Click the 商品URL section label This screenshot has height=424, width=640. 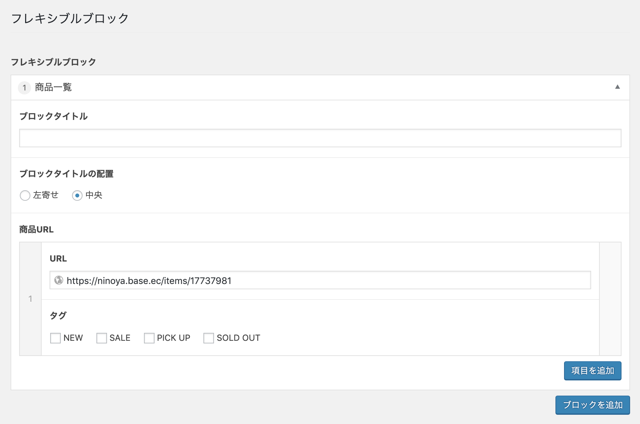coord(36,230)
